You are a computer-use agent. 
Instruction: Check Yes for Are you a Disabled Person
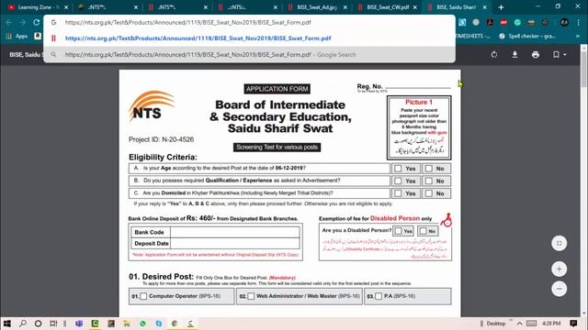pyautogui.click(x=398, y=231)
